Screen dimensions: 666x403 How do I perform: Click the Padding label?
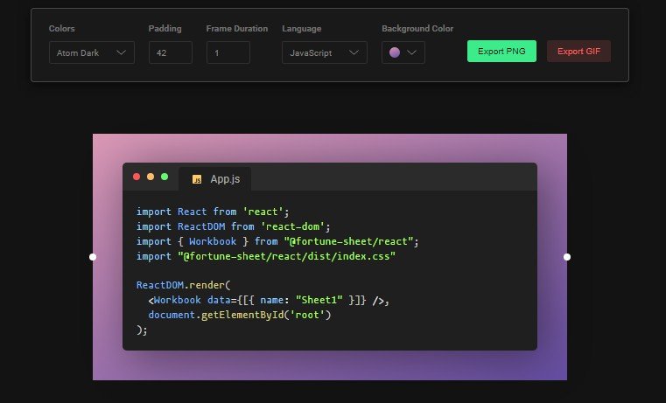tap(165, 29)
